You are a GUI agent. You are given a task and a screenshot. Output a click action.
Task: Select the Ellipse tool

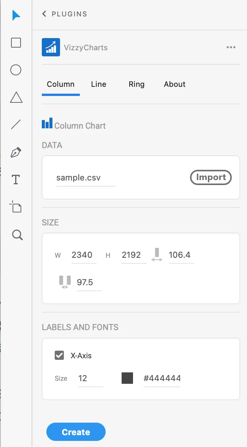[16, 70]
